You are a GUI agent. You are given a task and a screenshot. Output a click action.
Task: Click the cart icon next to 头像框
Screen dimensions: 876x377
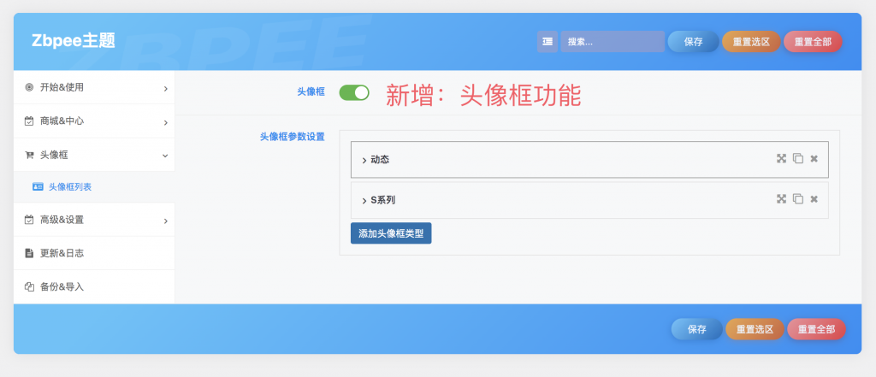coord(29,155)
